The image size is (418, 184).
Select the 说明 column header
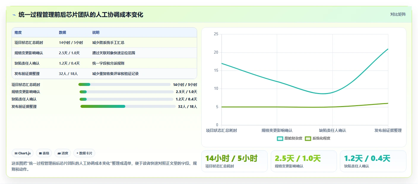click(96, 33)
